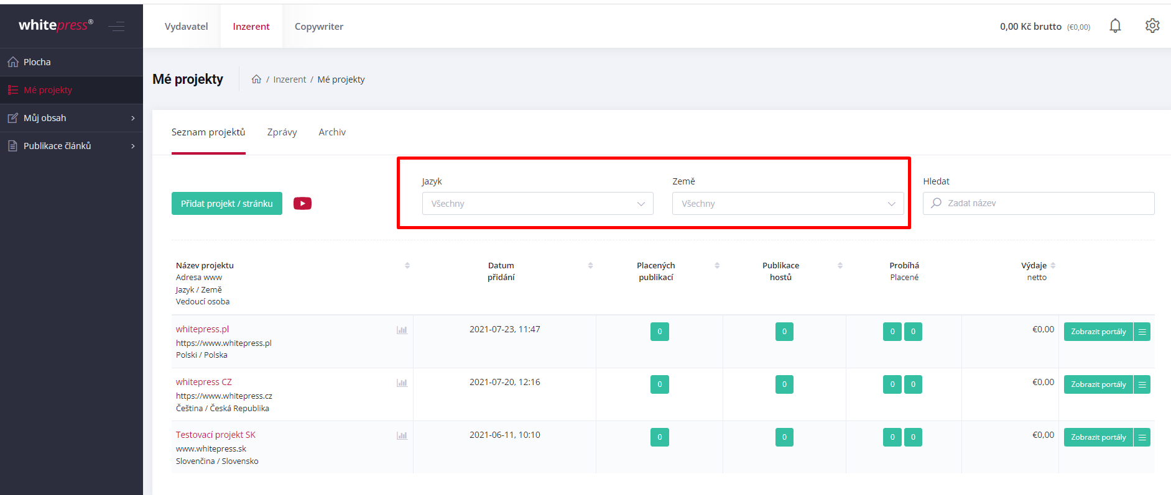1171x495 pixels.
Task: Go to Plocha in the sidebar
Action: 72,62
